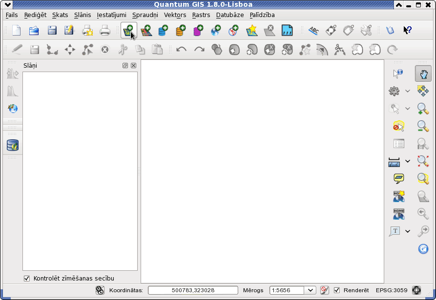The height and width of the screenshot is (300, 436).
Task: Activate the Pan Map hand tool
Action: (423, 74)
